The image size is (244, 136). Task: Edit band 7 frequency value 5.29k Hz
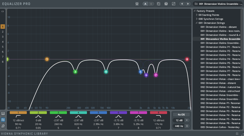coord(139,124)
